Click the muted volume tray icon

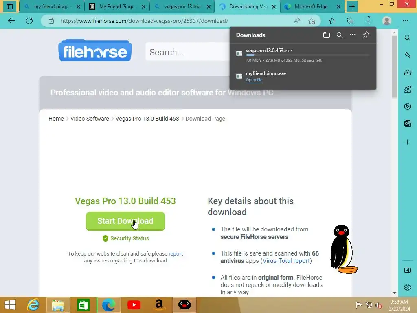[378, 305]
